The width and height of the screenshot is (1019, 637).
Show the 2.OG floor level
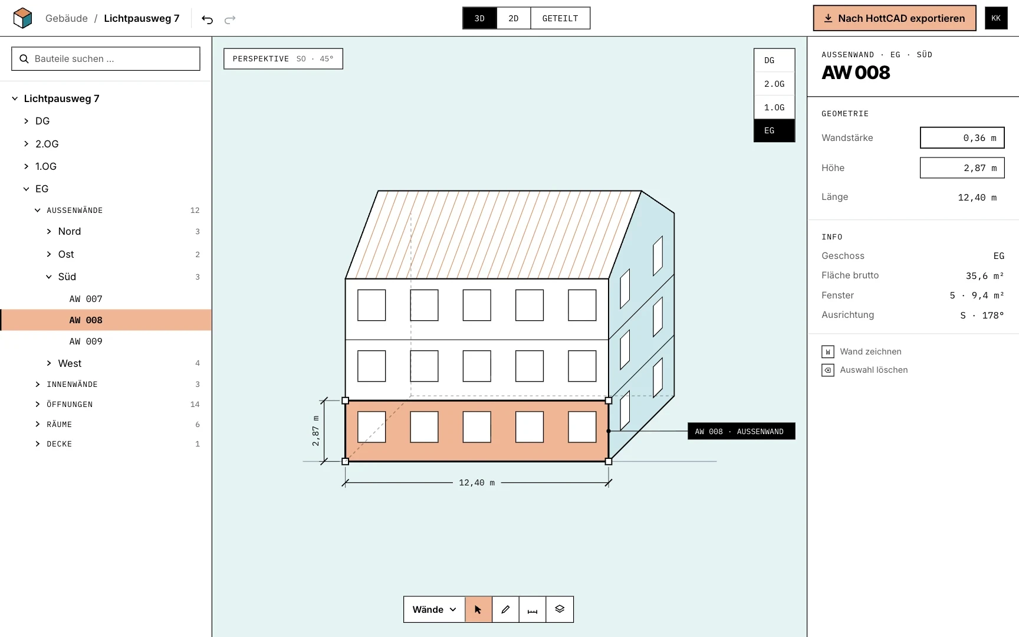774,84
